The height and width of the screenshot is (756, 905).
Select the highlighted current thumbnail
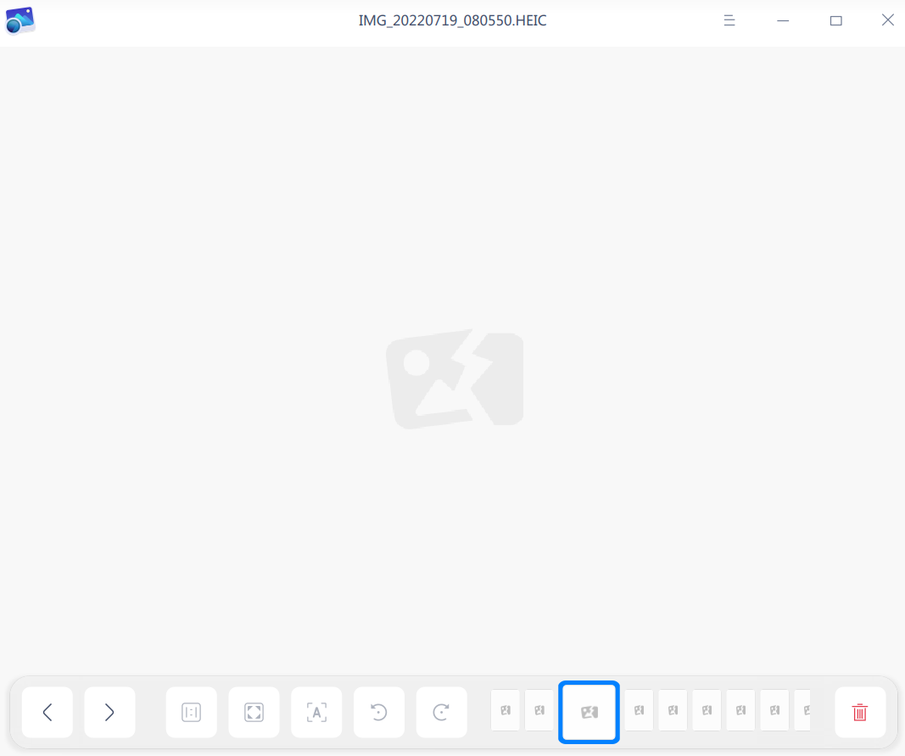pos(589,712)
